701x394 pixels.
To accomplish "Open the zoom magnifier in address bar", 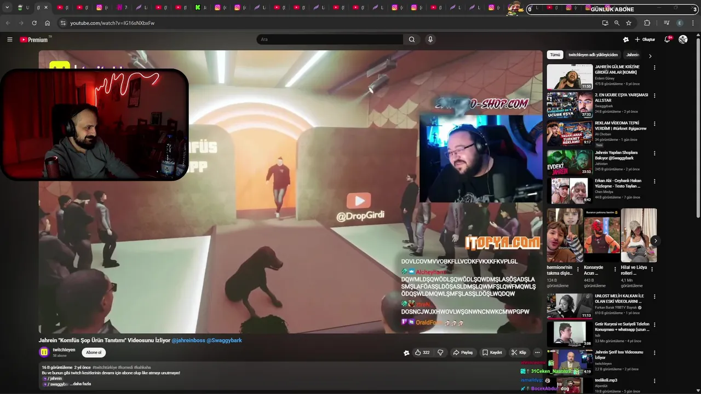I will (x=617, y=23).
